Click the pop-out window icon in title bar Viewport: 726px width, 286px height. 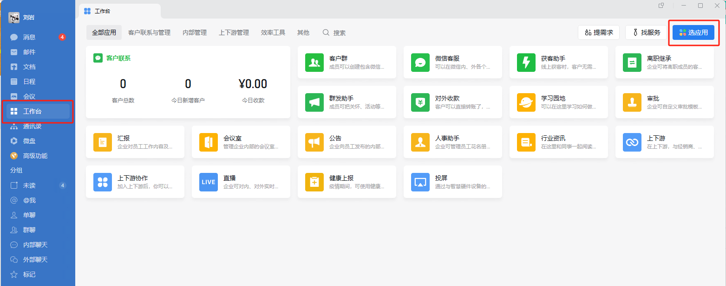(661, 6)
